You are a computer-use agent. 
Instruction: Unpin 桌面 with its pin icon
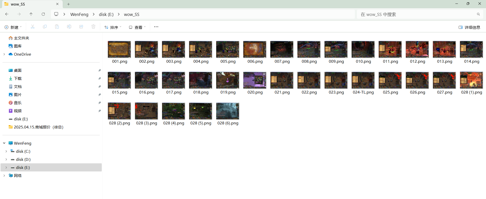tap(99, 70)
